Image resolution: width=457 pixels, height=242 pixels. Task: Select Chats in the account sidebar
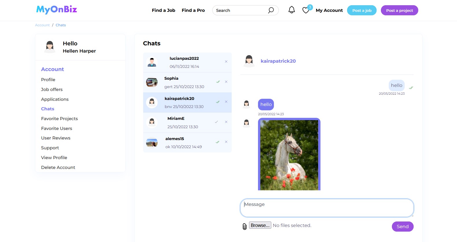click(x=48, y=109)
